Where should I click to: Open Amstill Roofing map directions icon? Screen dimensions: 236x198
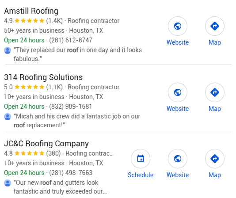coord(215,26)
